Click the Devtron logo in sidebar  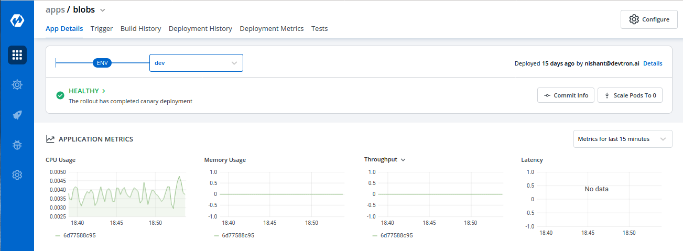click(17, 21)
